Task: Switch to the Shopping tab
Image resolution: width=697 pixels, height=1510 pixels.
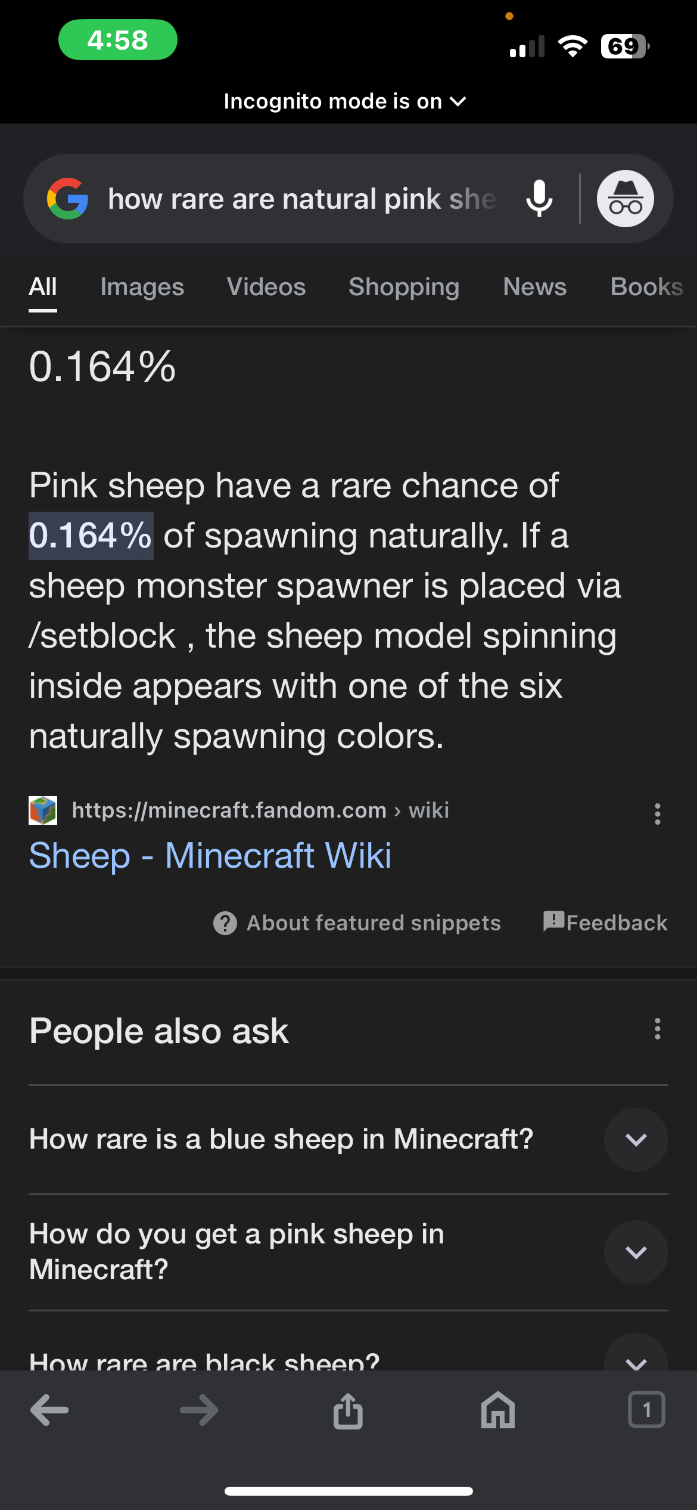Action: point(404,287)
